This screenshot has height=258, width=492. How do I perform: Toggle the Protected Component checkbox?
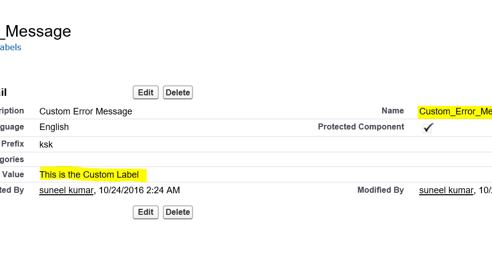pos(428,128)
